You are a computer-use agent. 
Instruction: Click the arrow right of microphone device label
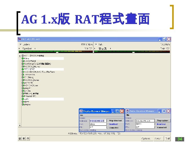[x=110, y=49]
